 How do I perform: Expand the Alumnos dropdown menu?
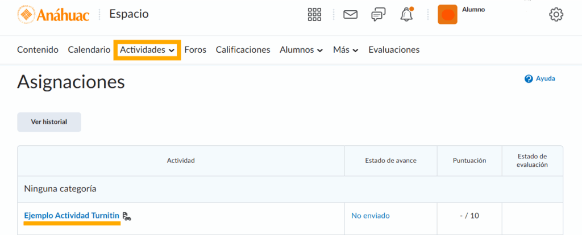pos(301,50)
